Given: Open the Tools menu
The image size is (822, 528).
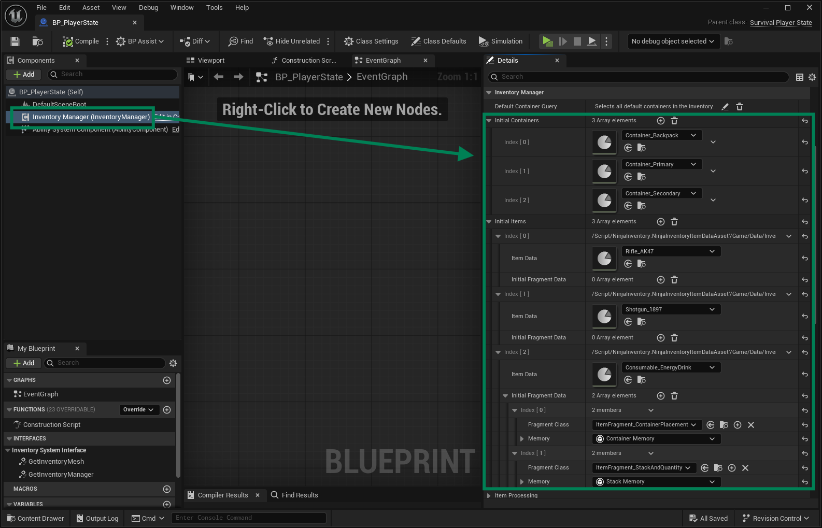Looking at the screenshot, I should pos(214,8).
